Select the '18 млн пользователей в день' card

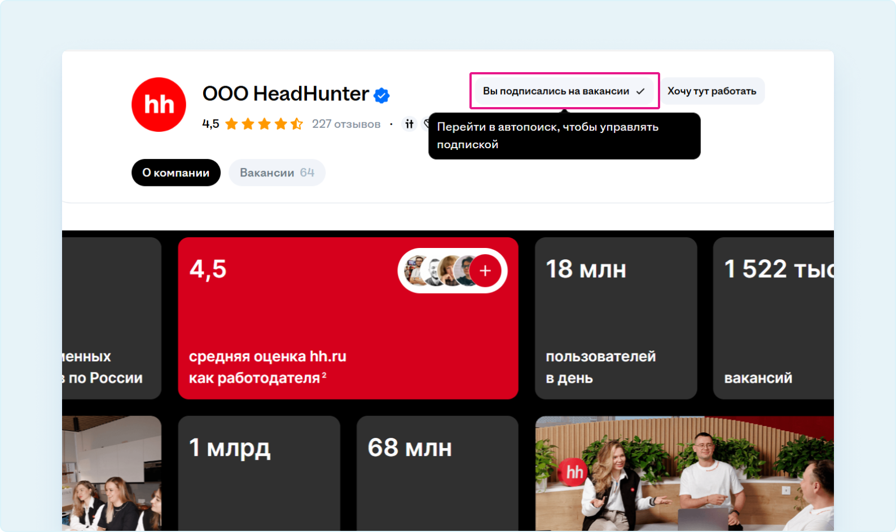coord(616,318)
